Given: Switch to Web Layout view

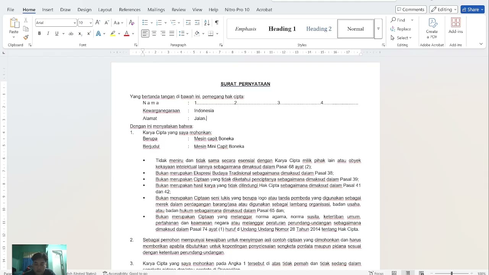Looking at the screenshot, I should 421,273.
